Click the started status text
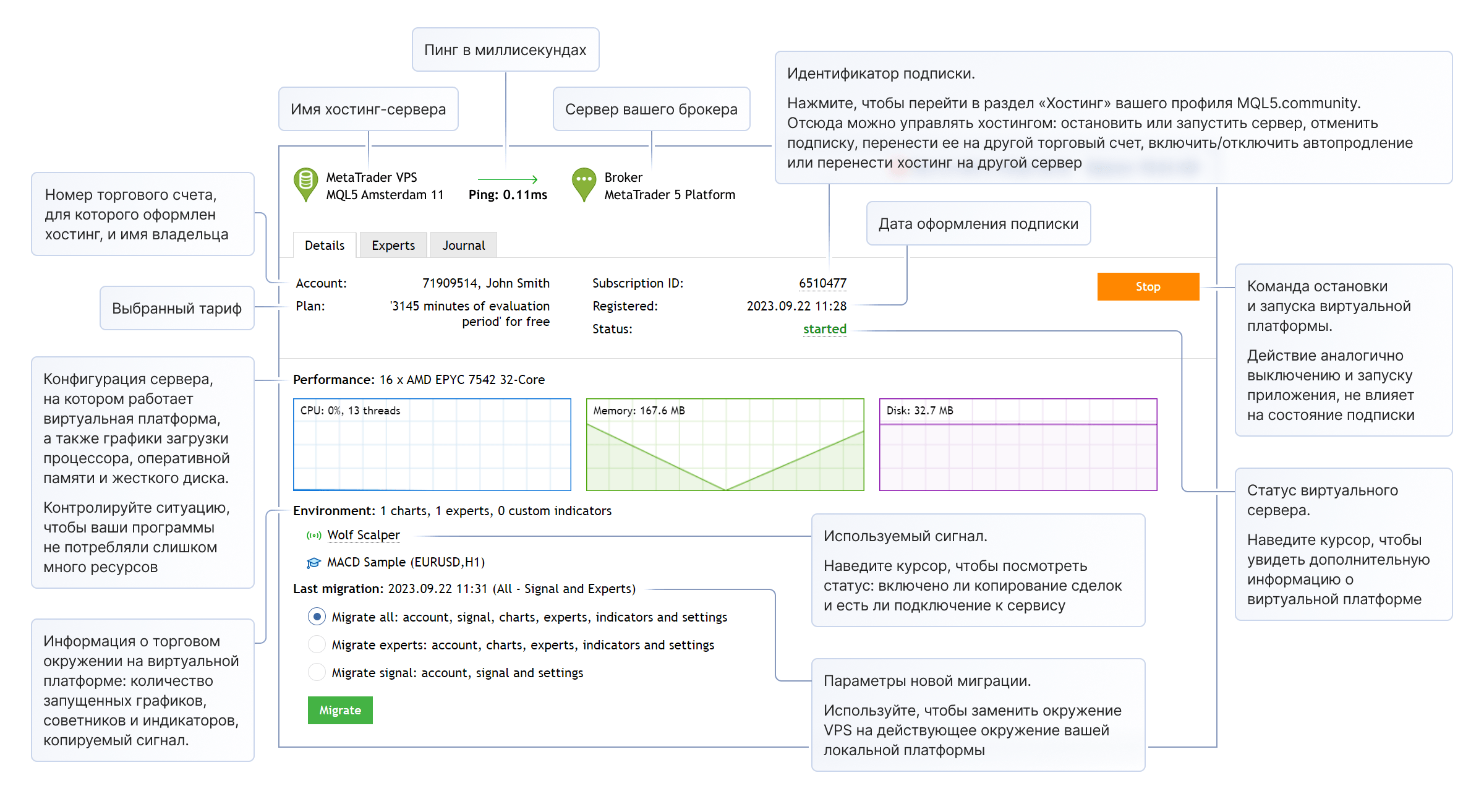Image resolution: width=1484 pixels, height=804 pixels. pyautogui.click(x=824, y=329)
